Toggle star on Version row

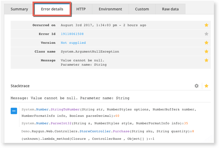click(x=206, y=43)
